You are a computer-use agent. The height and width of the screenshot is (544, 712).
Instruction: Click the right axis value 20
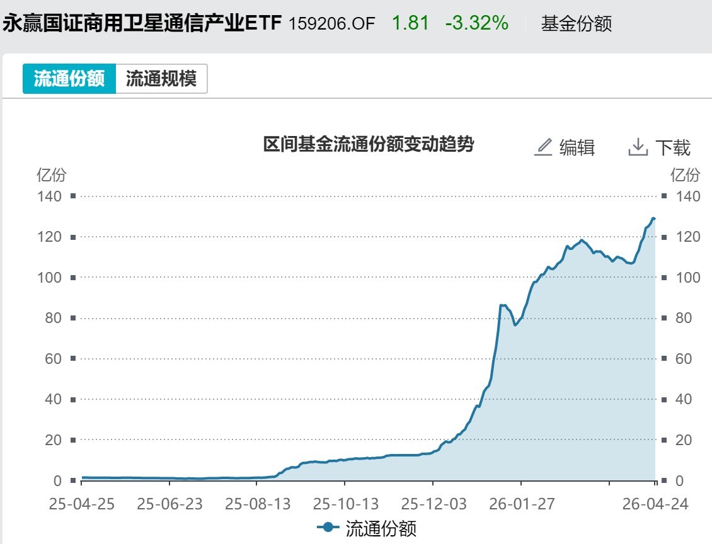coord(684,439)
